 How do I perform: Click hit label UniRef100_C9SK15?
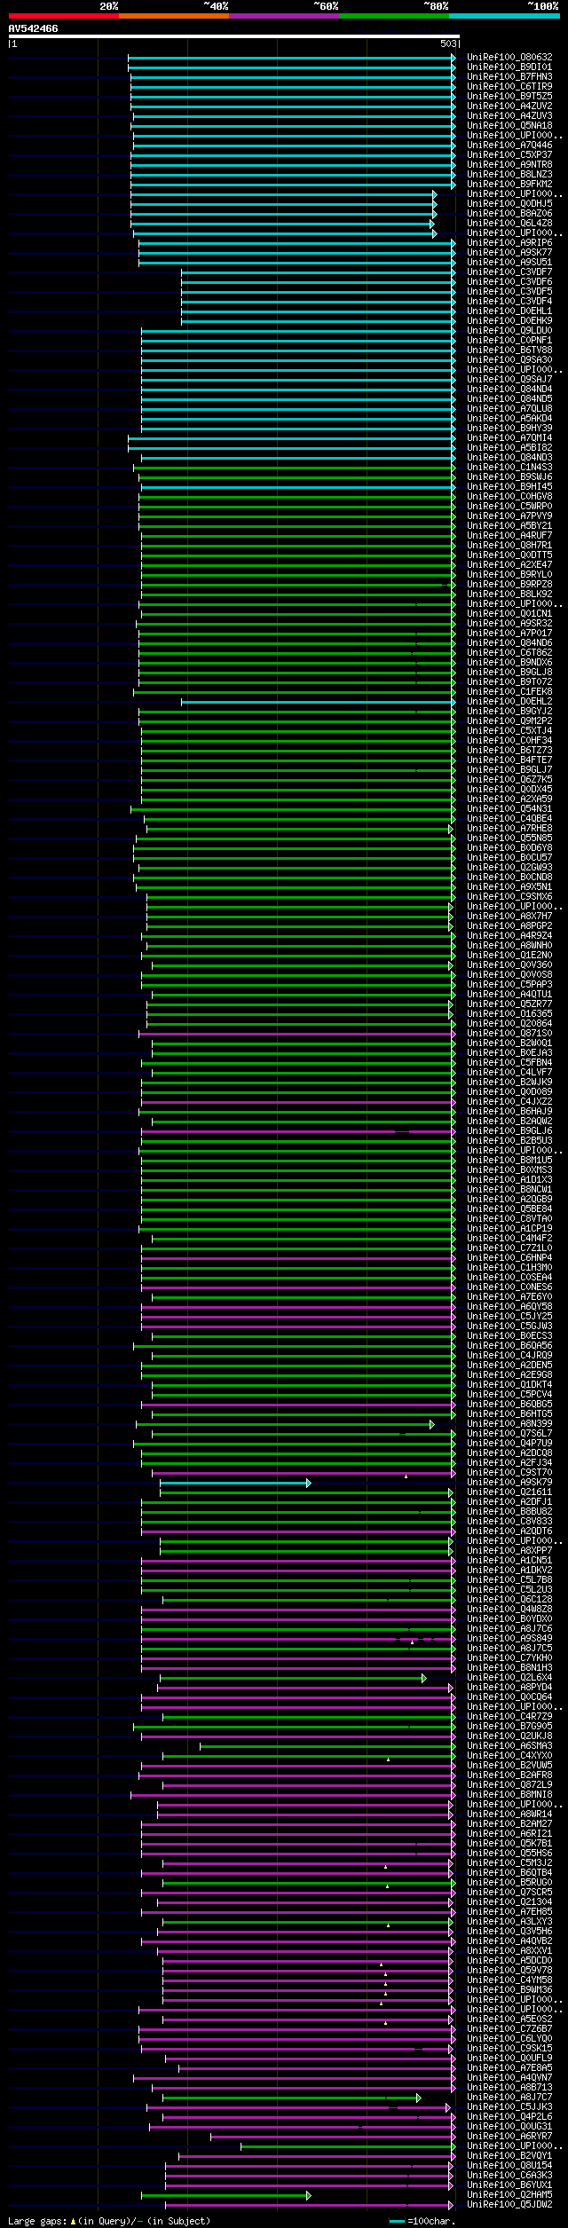(x=509, y=2049)
